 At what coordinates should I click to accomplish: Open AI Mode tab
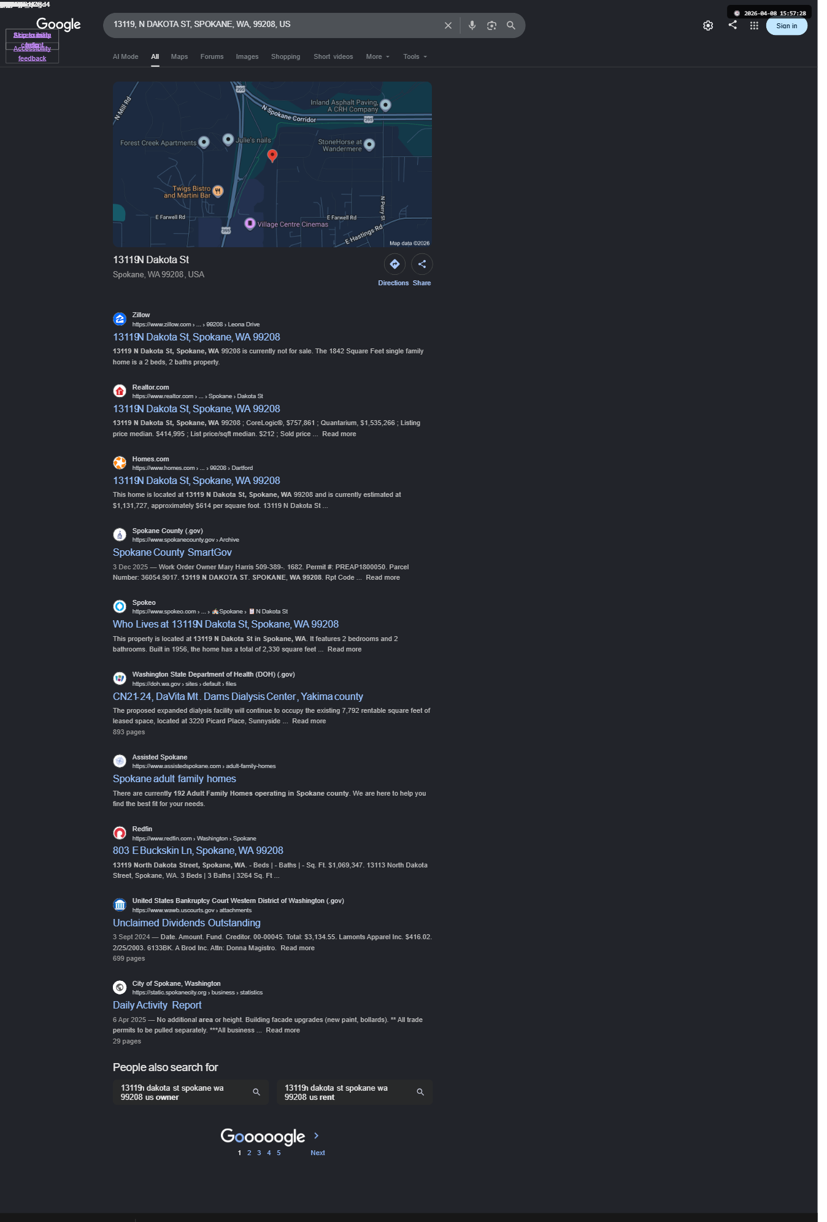point(126,57)
